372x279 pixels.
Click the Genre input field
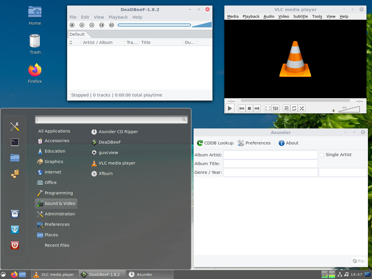271,172
